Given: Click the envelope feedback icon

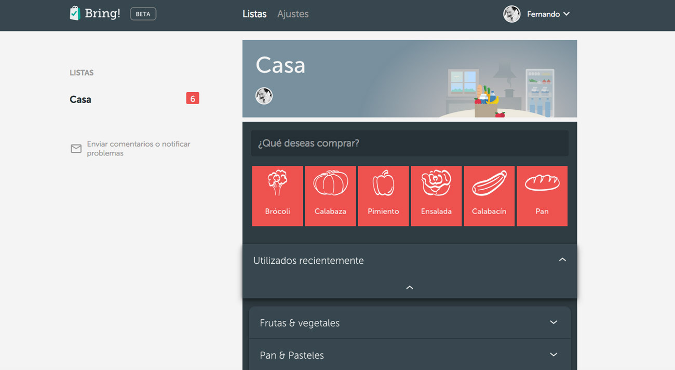Looking at the screenshot, I should 76,149.
